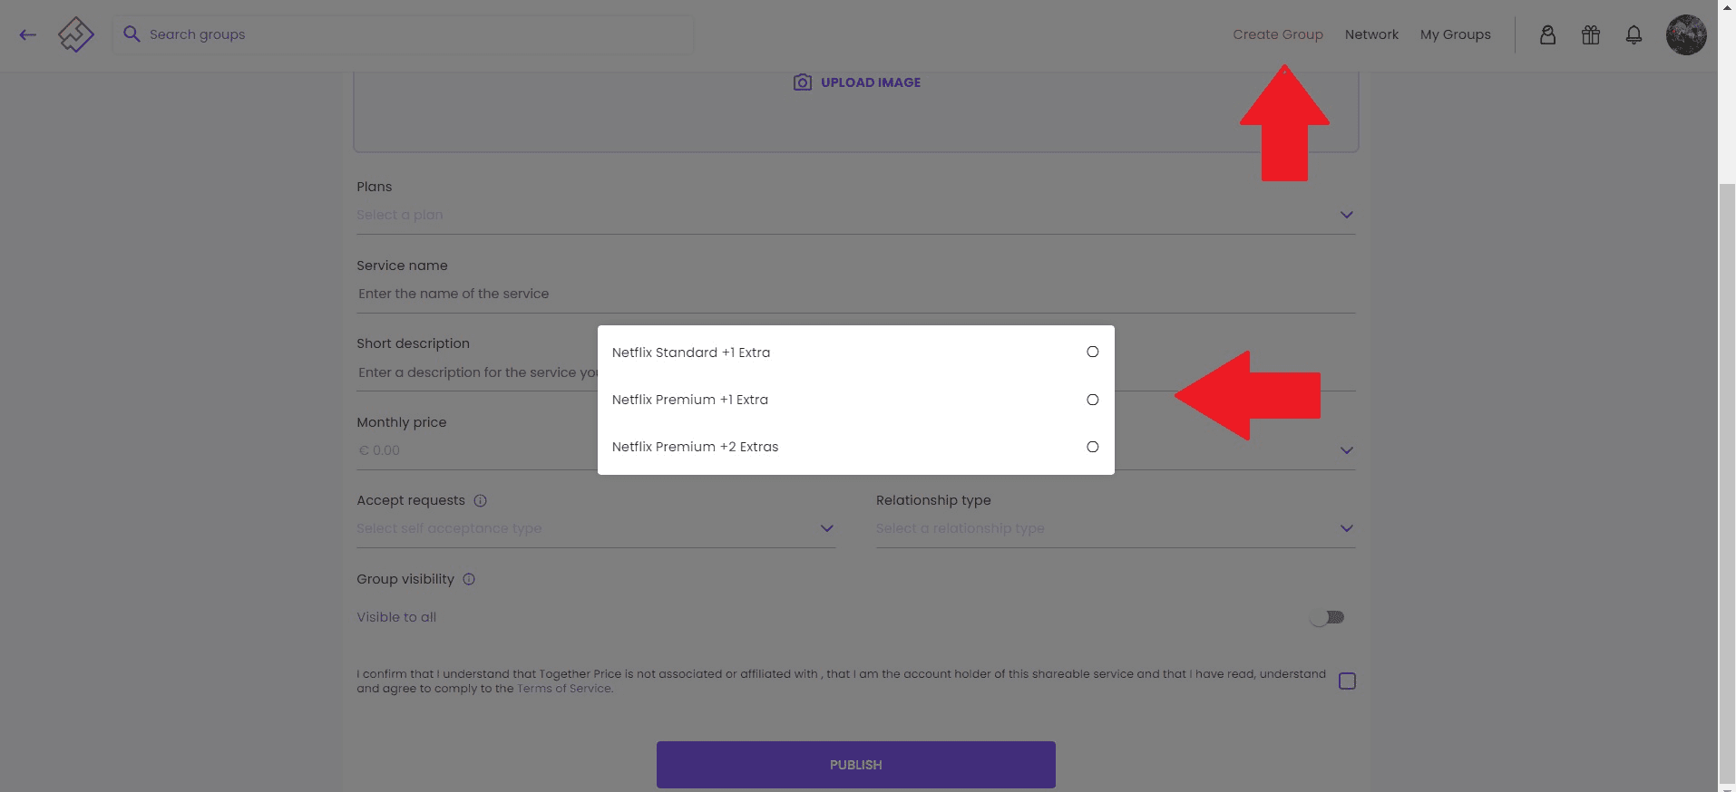Open the notifications bell icon

[1634, 35]
